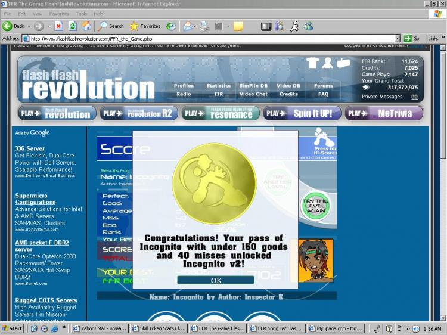This screenshot has height=335, width=447.
Task: Open the Edit menu
Action: pos(21,14)
